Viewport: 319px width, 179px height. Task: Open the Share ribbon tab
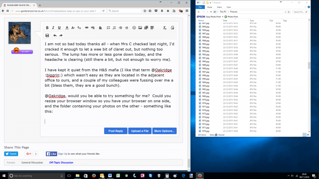(x=220, y=7)
